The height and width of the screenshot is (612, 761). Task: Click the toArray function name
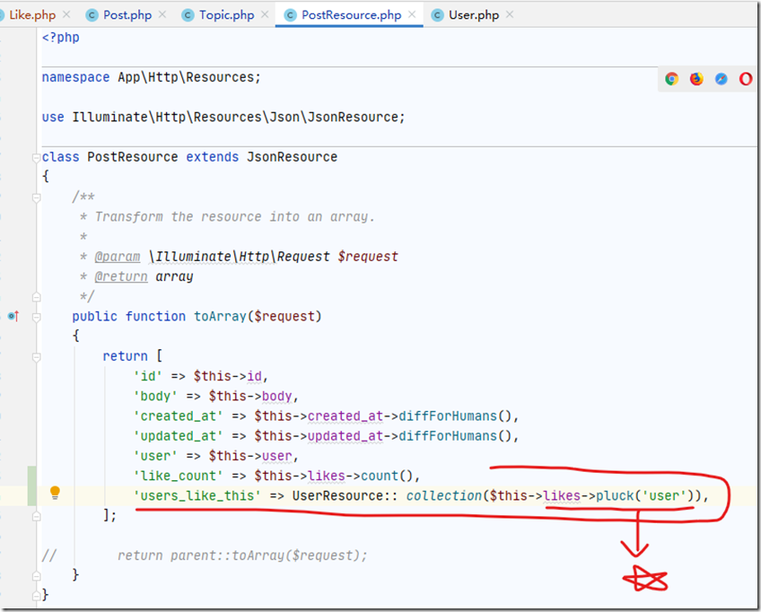click(220, 317)
